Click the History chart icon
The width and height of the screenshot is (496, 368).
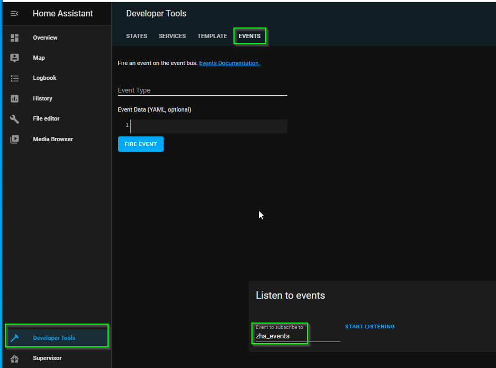point(14,98)
